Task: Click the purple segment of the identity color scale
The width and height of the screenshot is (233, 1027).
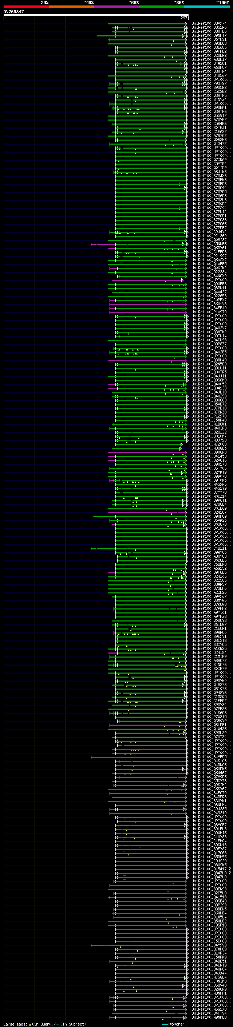Action: (x=117, y=7)
